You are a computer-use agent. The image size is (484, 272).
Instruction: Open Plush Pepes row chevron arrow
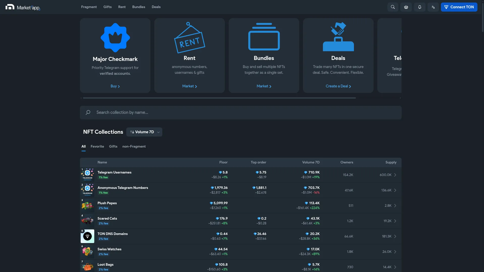pyautogui.click(x=395, y=206)
